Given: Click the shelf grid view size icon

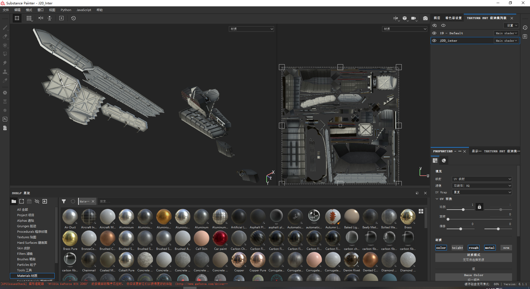Looking at the screenshot, I should point(421,211).
